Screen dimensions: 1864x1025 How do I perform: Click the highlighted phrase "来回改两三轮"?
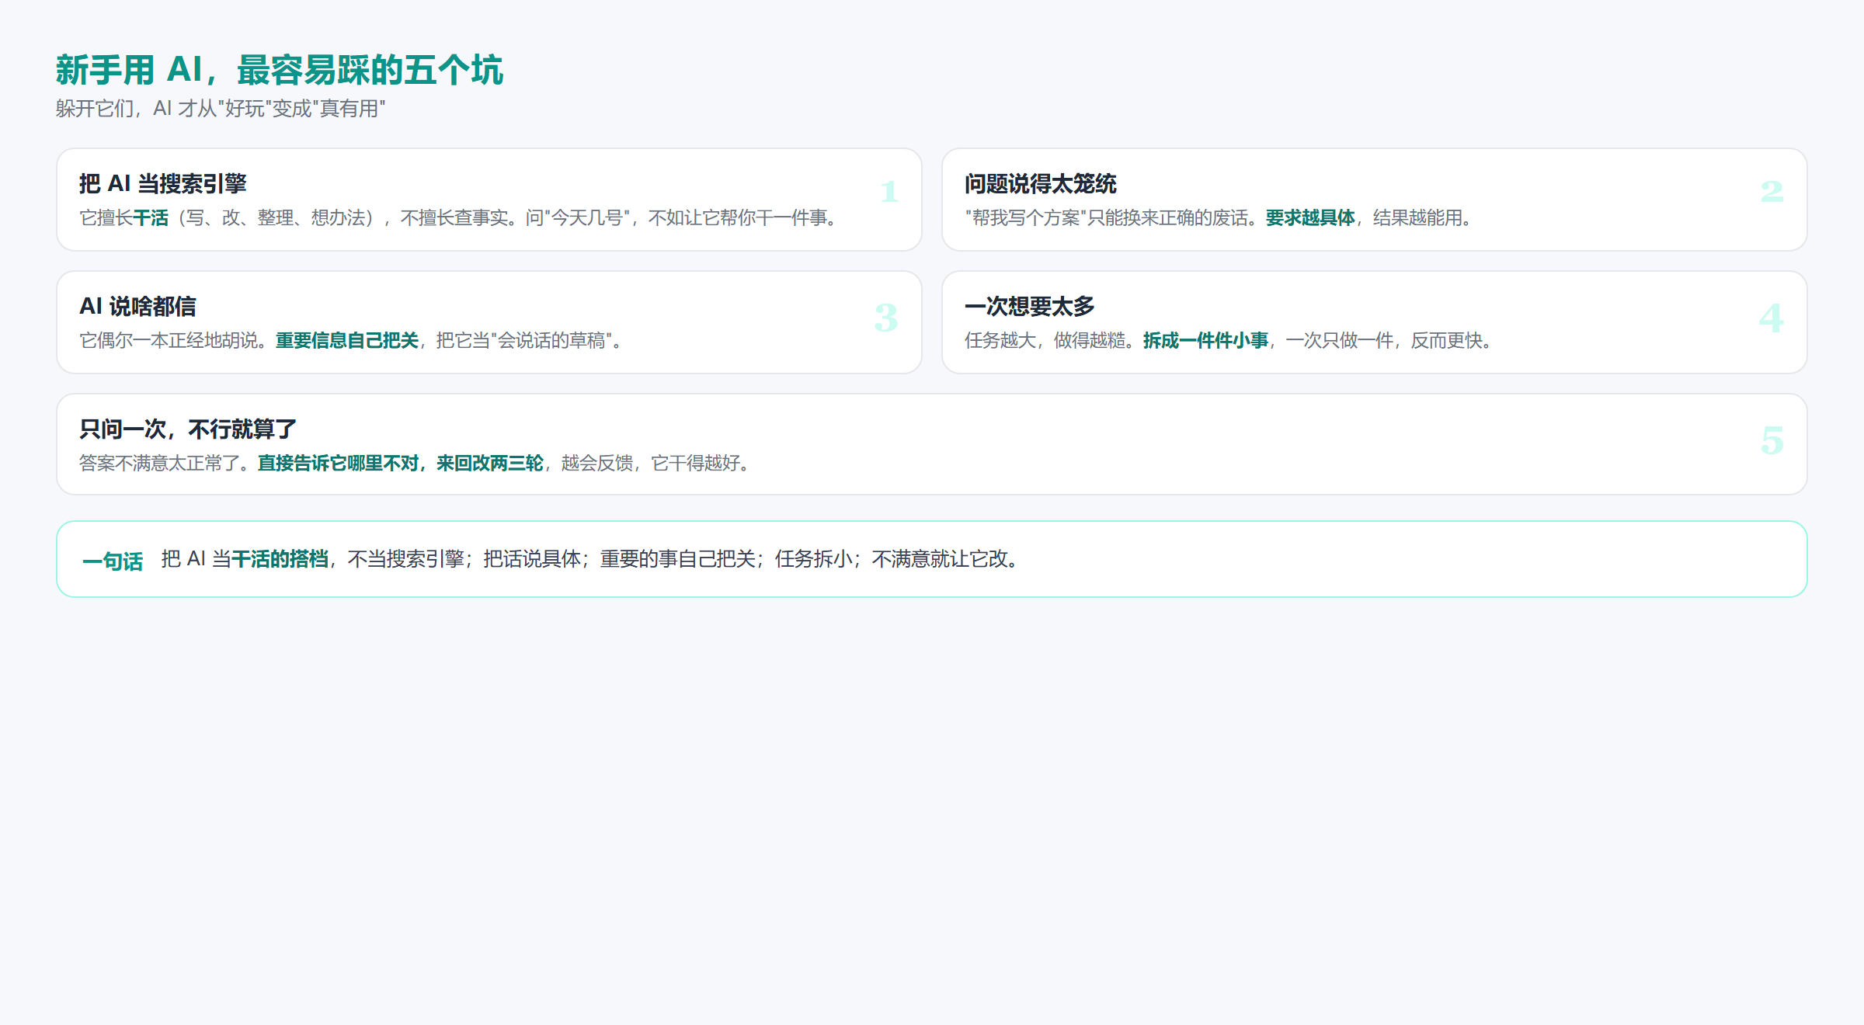[490, 464]
